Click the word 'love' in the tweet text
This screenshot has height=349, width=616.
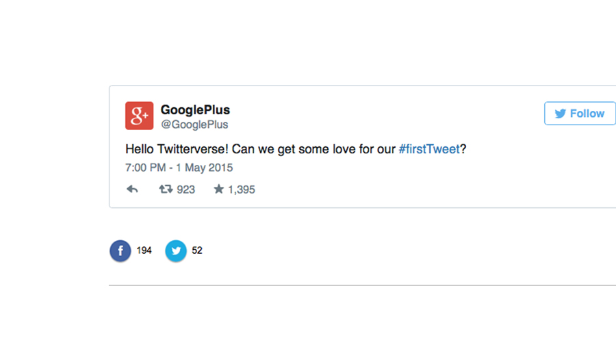(344, 149)
